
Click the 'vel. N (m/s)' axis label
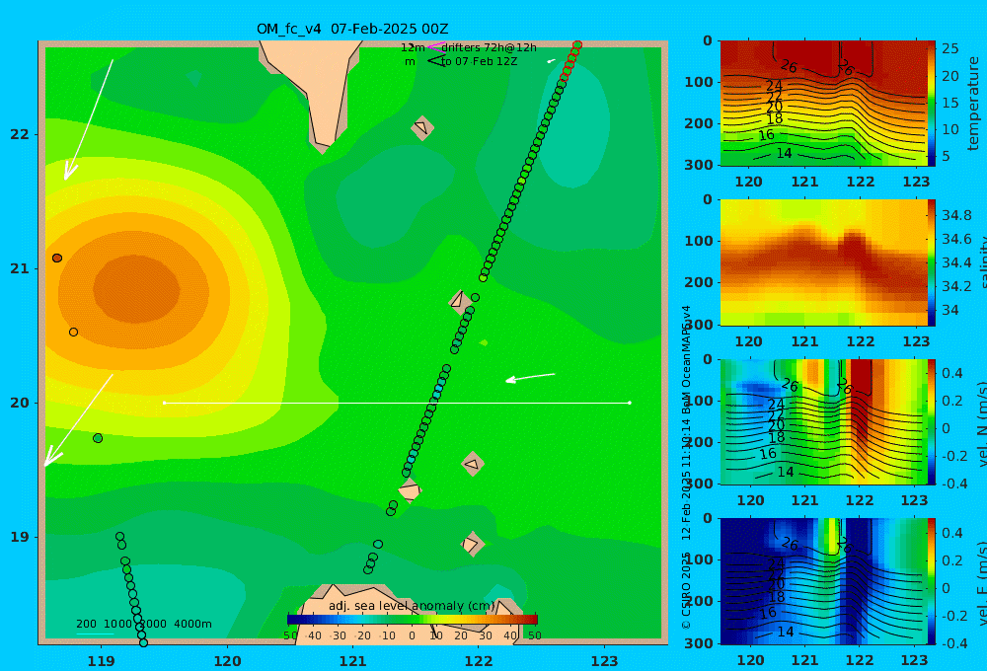(x=981, y=423)
